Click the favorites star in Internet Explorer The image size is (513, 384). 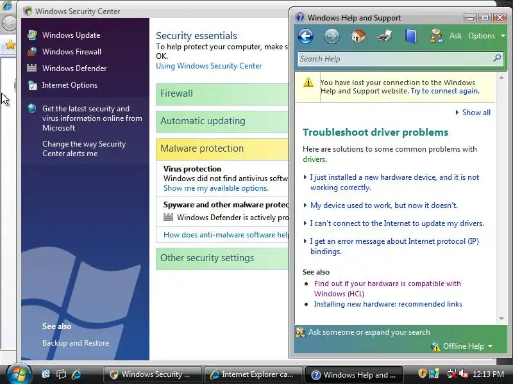tap(10, 44)
